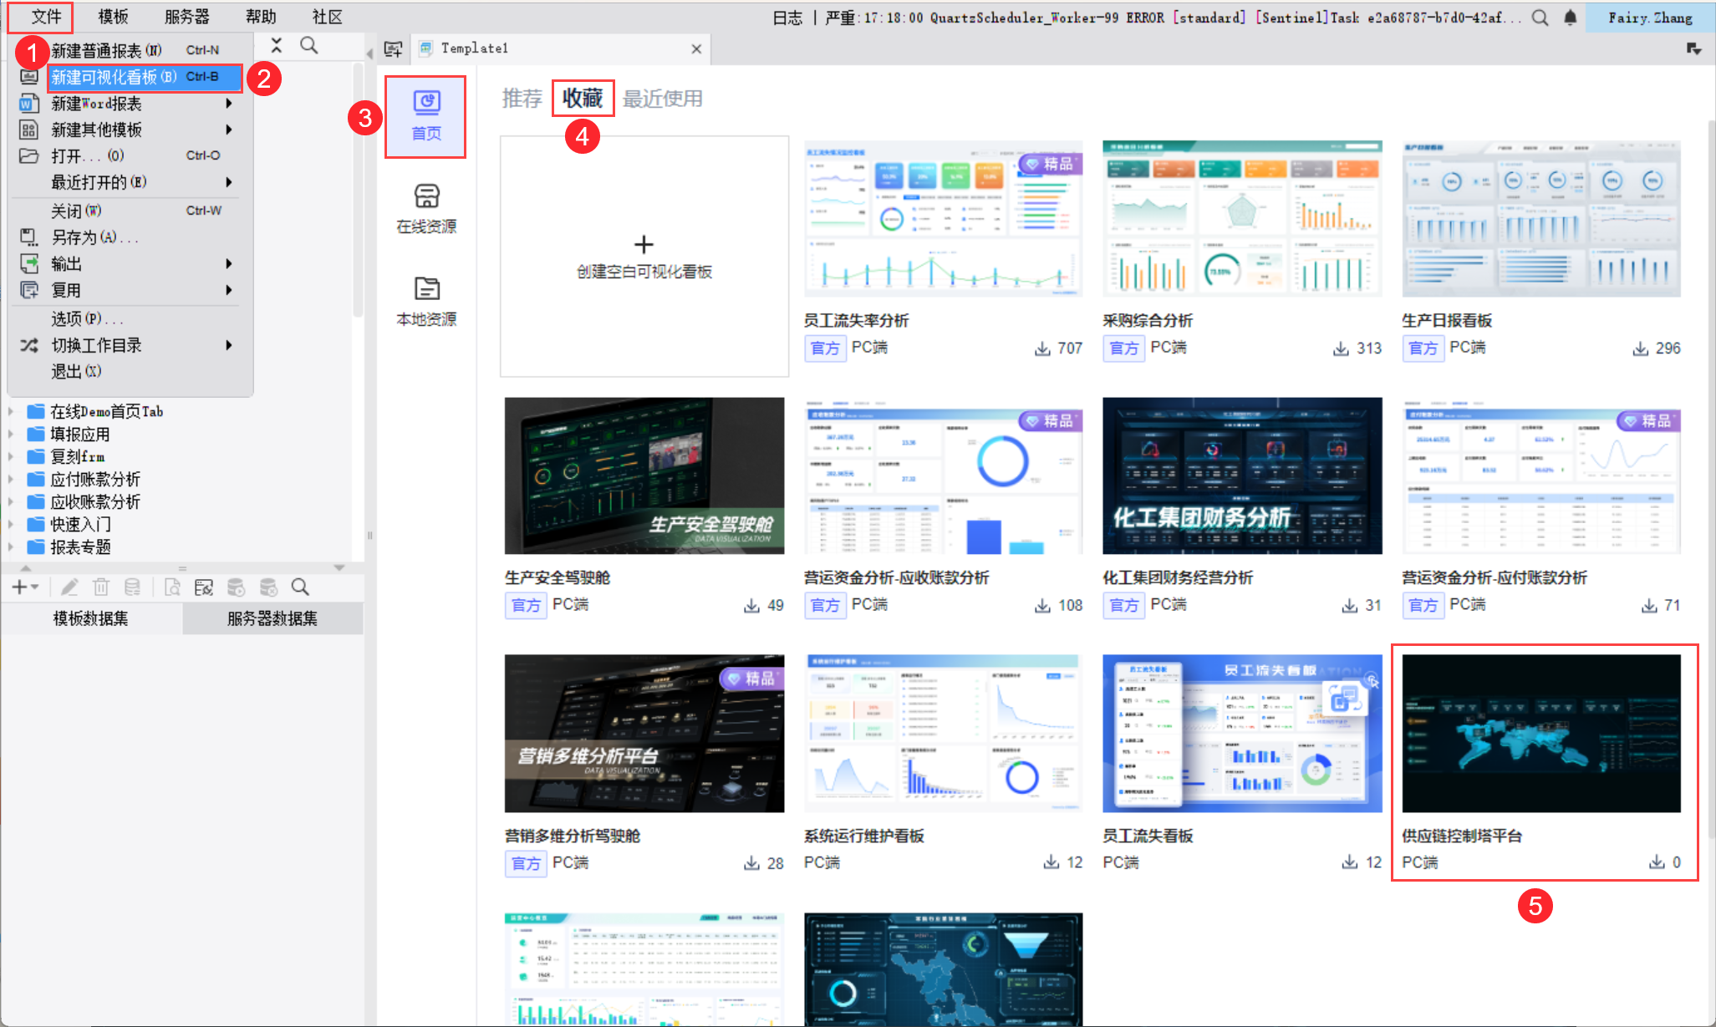Click the top-right search magnifier icon
The image size is (1716, 1027).
pyautogui.click(x=1540, y=18)
